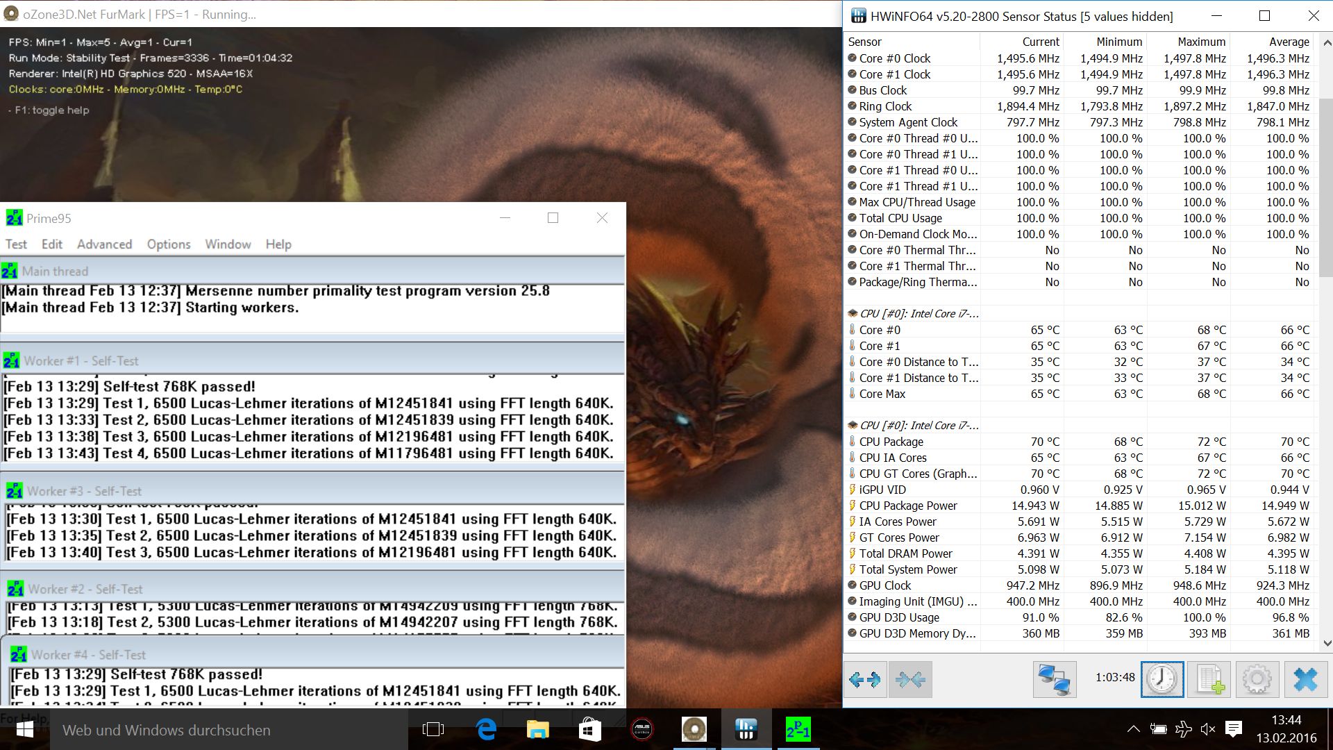Click the Worker #1 - Self-Test title bar
Viewport: 1333px width, 750px height.
[x=312, y=360]
